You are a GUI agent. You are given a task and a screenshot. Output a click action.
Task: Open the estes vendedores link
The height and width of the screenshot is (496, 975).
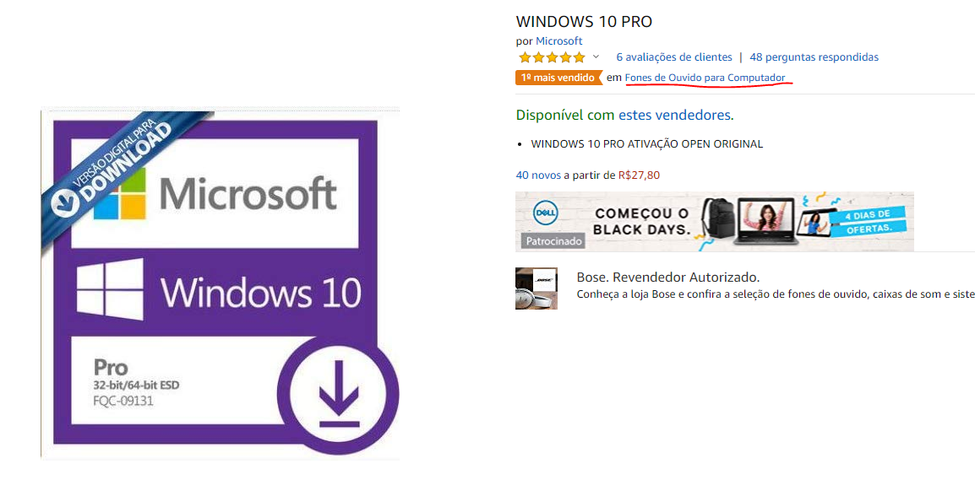(676, 115)
